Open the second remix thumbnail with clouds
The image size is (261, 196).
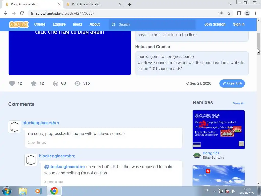pos(219,176)
